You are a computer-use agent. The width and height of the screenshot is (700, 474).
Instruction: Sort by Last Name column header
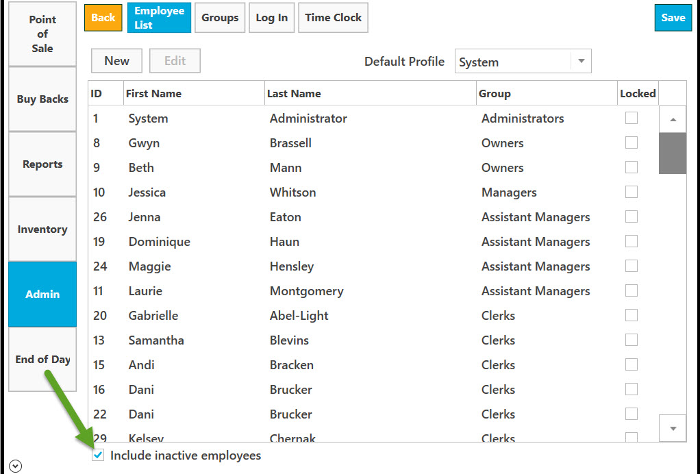[371, 93]
